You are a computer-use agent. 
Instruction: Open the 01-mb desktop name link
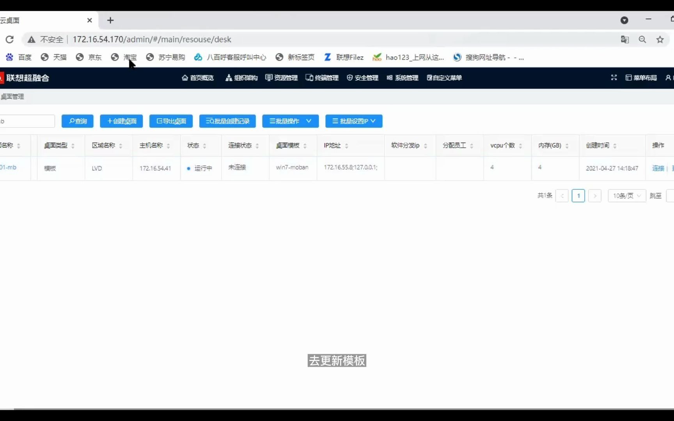pos(8,167)
